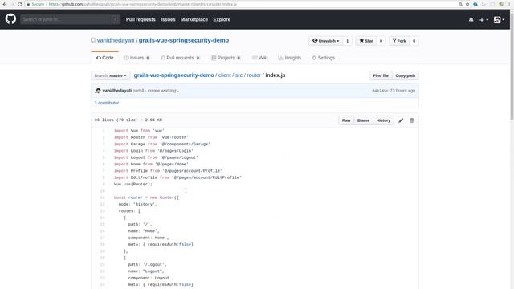This screenshot has height=289, width=514.
Task: Click the commit author avatar
Action: (x=98, y=91)
